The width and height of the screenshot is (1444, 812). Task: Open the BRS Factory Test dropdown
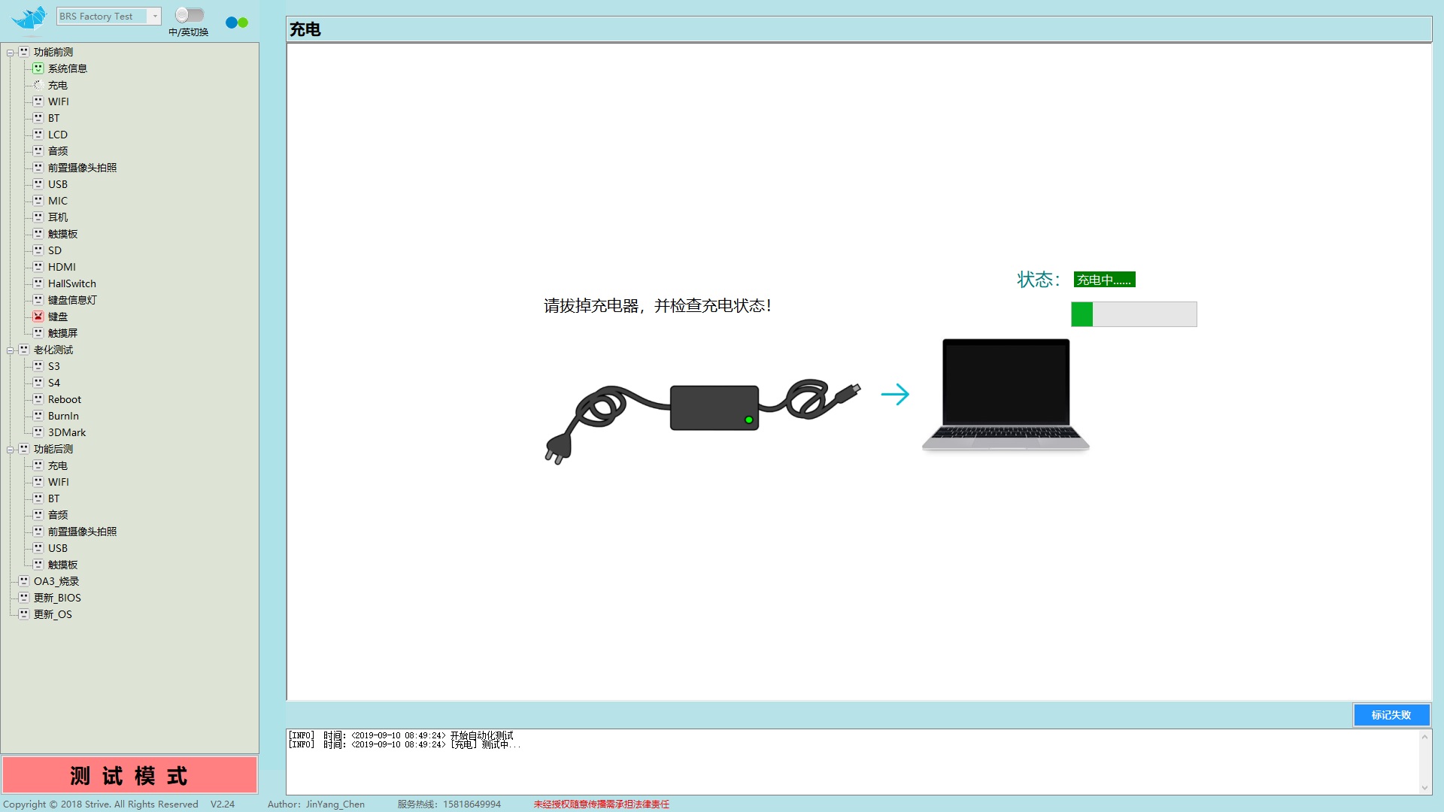(x=155, y=16)
